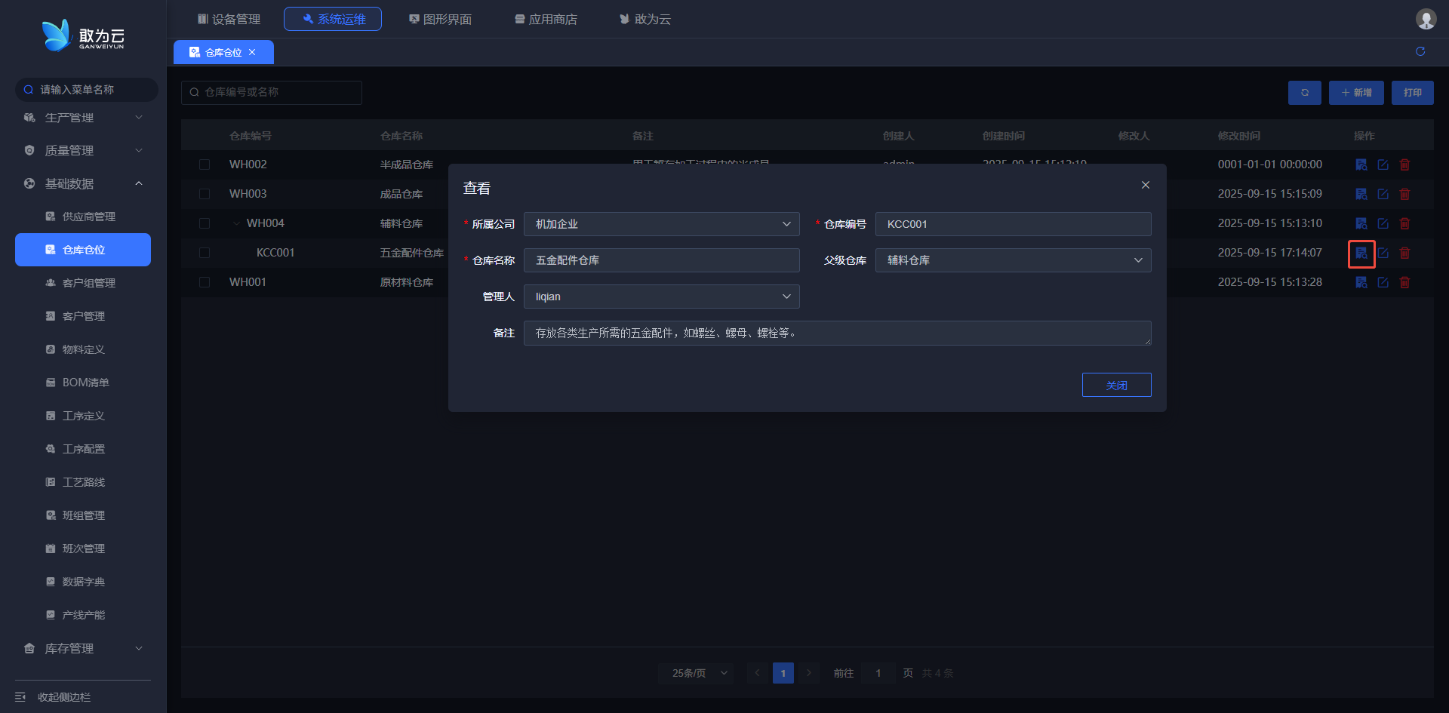Open edit icon for row WH004
This screenshot has width=1449, height=713.
point(1383,223)
